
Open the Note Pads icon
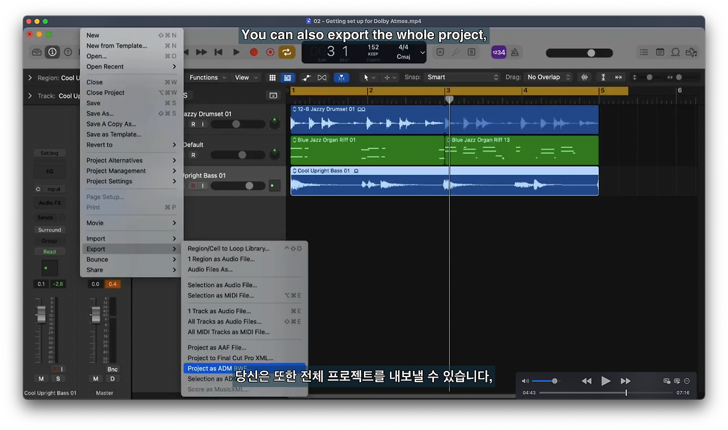pos(660,52)
